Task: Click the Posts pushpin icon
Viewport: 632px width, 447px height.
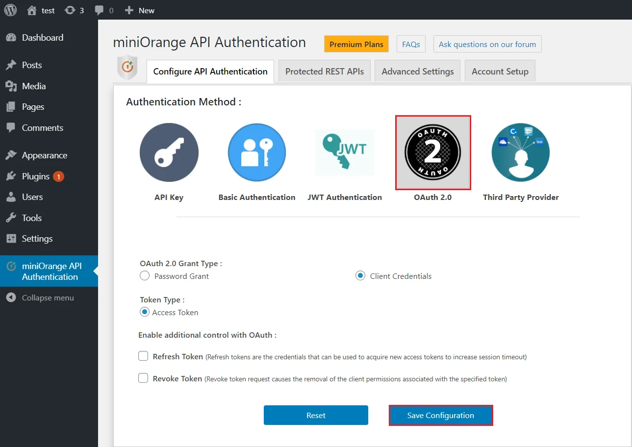Action: tap(11, 65)
